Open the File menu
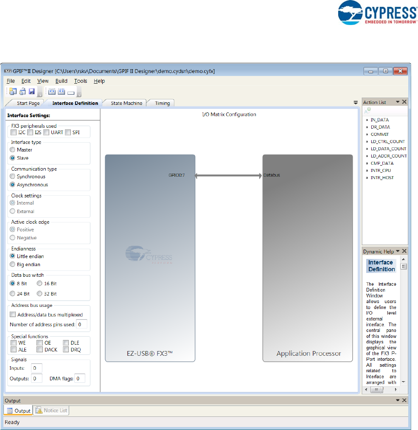This screenshot has height=430, width=418. [x=11, y=81]
